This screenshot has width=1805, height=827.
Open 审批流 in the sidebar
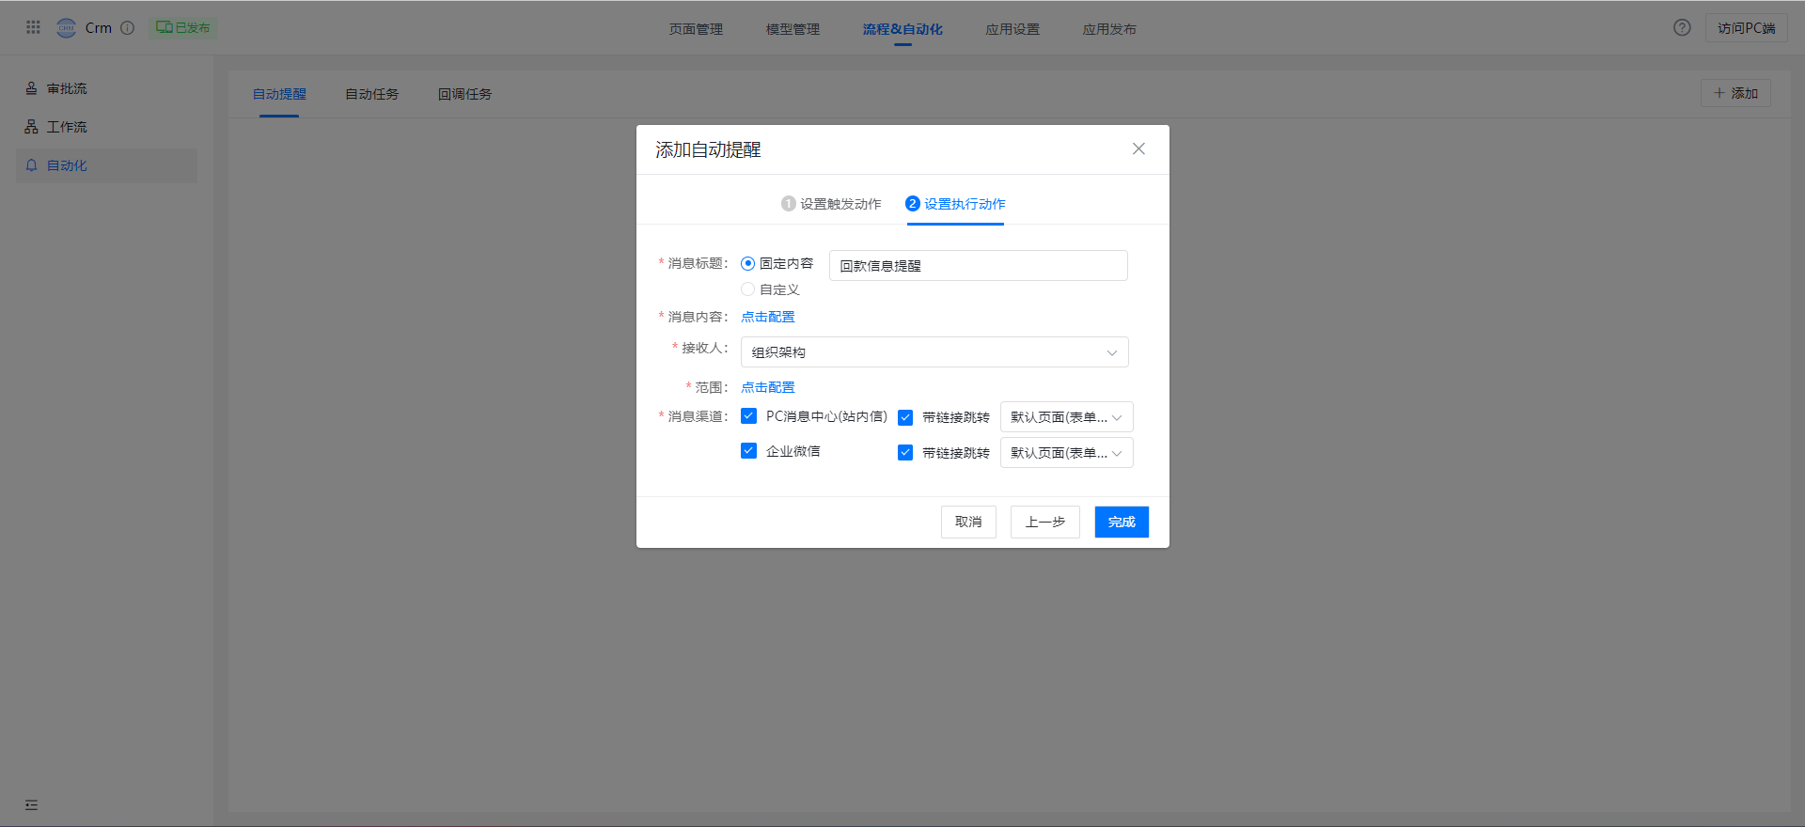click(106, 88)
